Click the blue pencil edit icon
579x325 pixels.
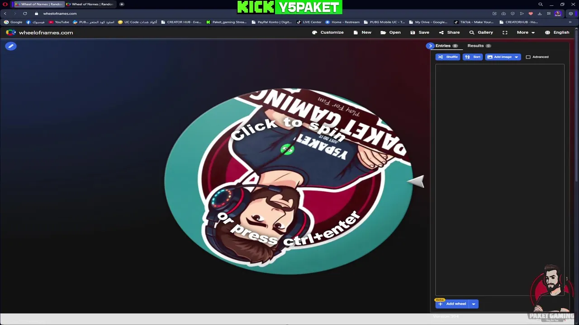pyautogui.click(x=11, y=46)
